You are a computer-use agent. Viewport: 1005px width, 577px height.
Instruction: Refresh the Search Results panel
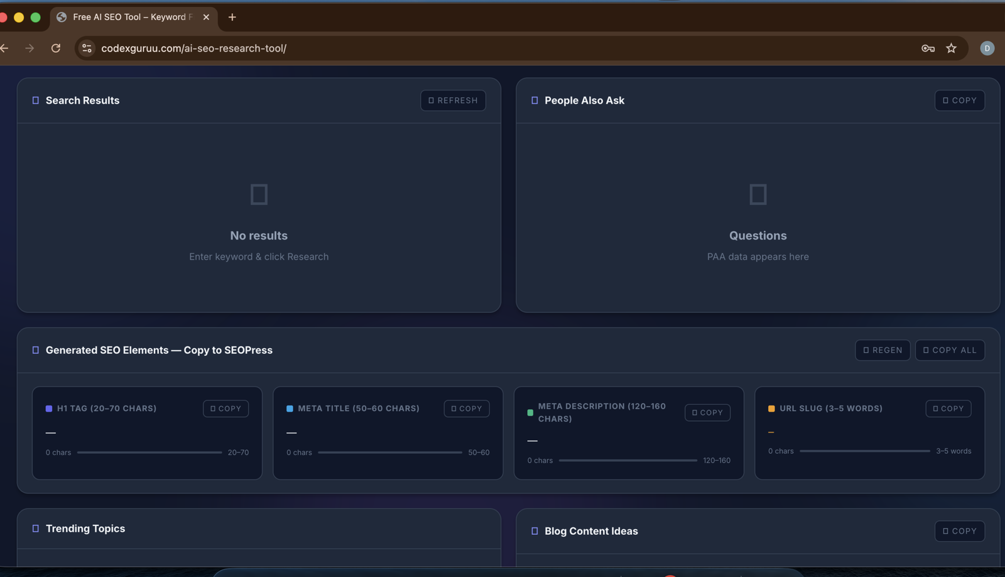point(453,101)
